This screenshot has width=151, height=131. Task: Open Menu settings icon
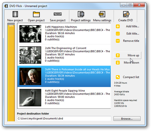(x=102, y=14)
